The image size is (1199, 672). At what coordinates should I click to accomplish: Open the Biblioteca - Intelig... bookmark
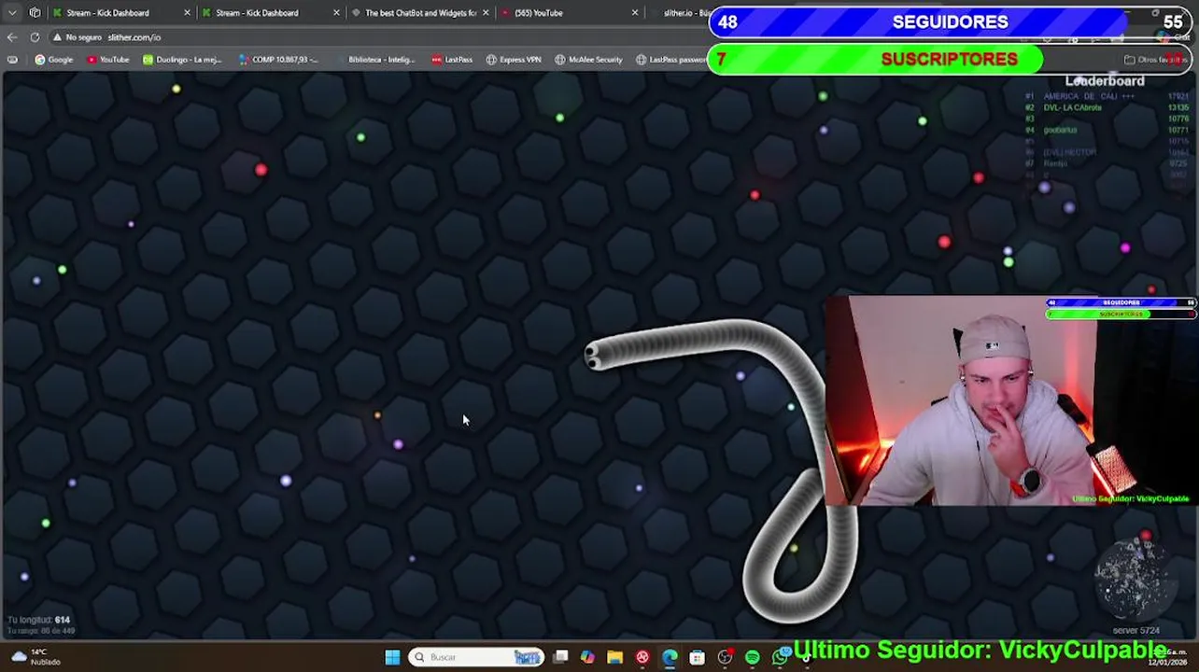point(374,60)
